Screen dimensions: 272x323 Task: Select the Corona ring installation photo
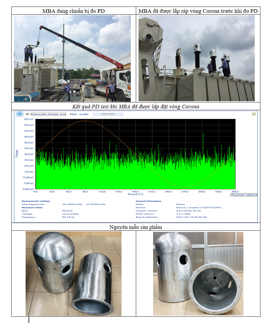pyautogui.click(x=197, y=58)
